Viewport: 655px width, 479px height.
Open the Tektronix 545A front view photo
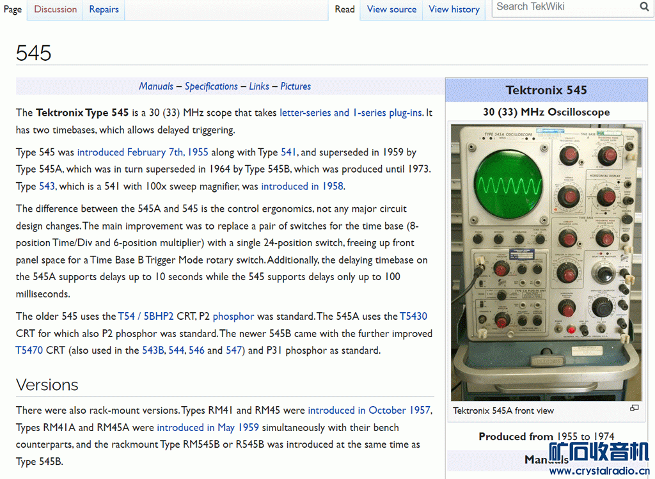pos(546,263)
